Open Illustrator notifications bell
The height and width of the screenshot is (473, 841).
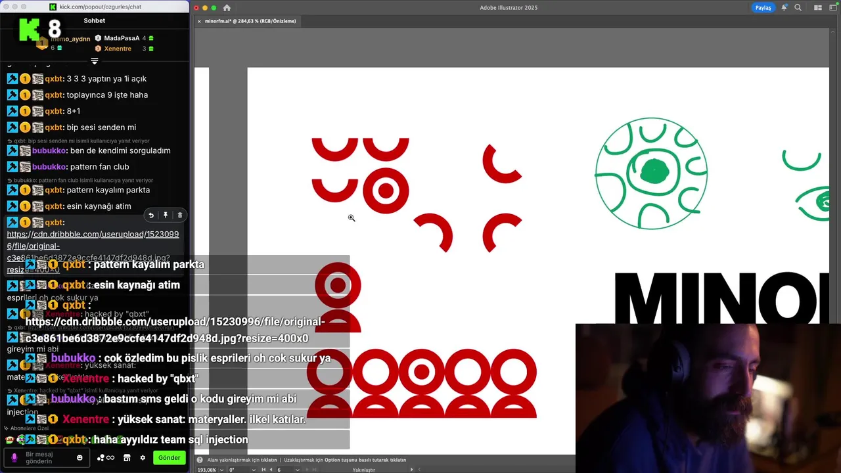pos(784,8)
